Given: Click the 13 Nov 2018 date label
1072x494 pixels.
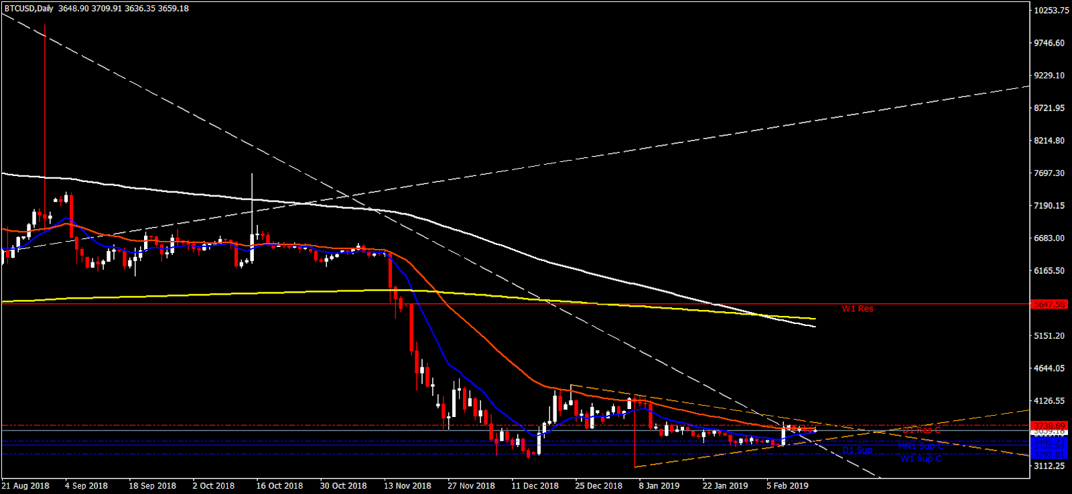Looking at the screenshot, I should point(407,486).
